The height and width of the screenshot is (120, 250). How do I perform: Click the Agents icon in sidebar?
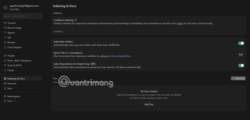(5, 33)
